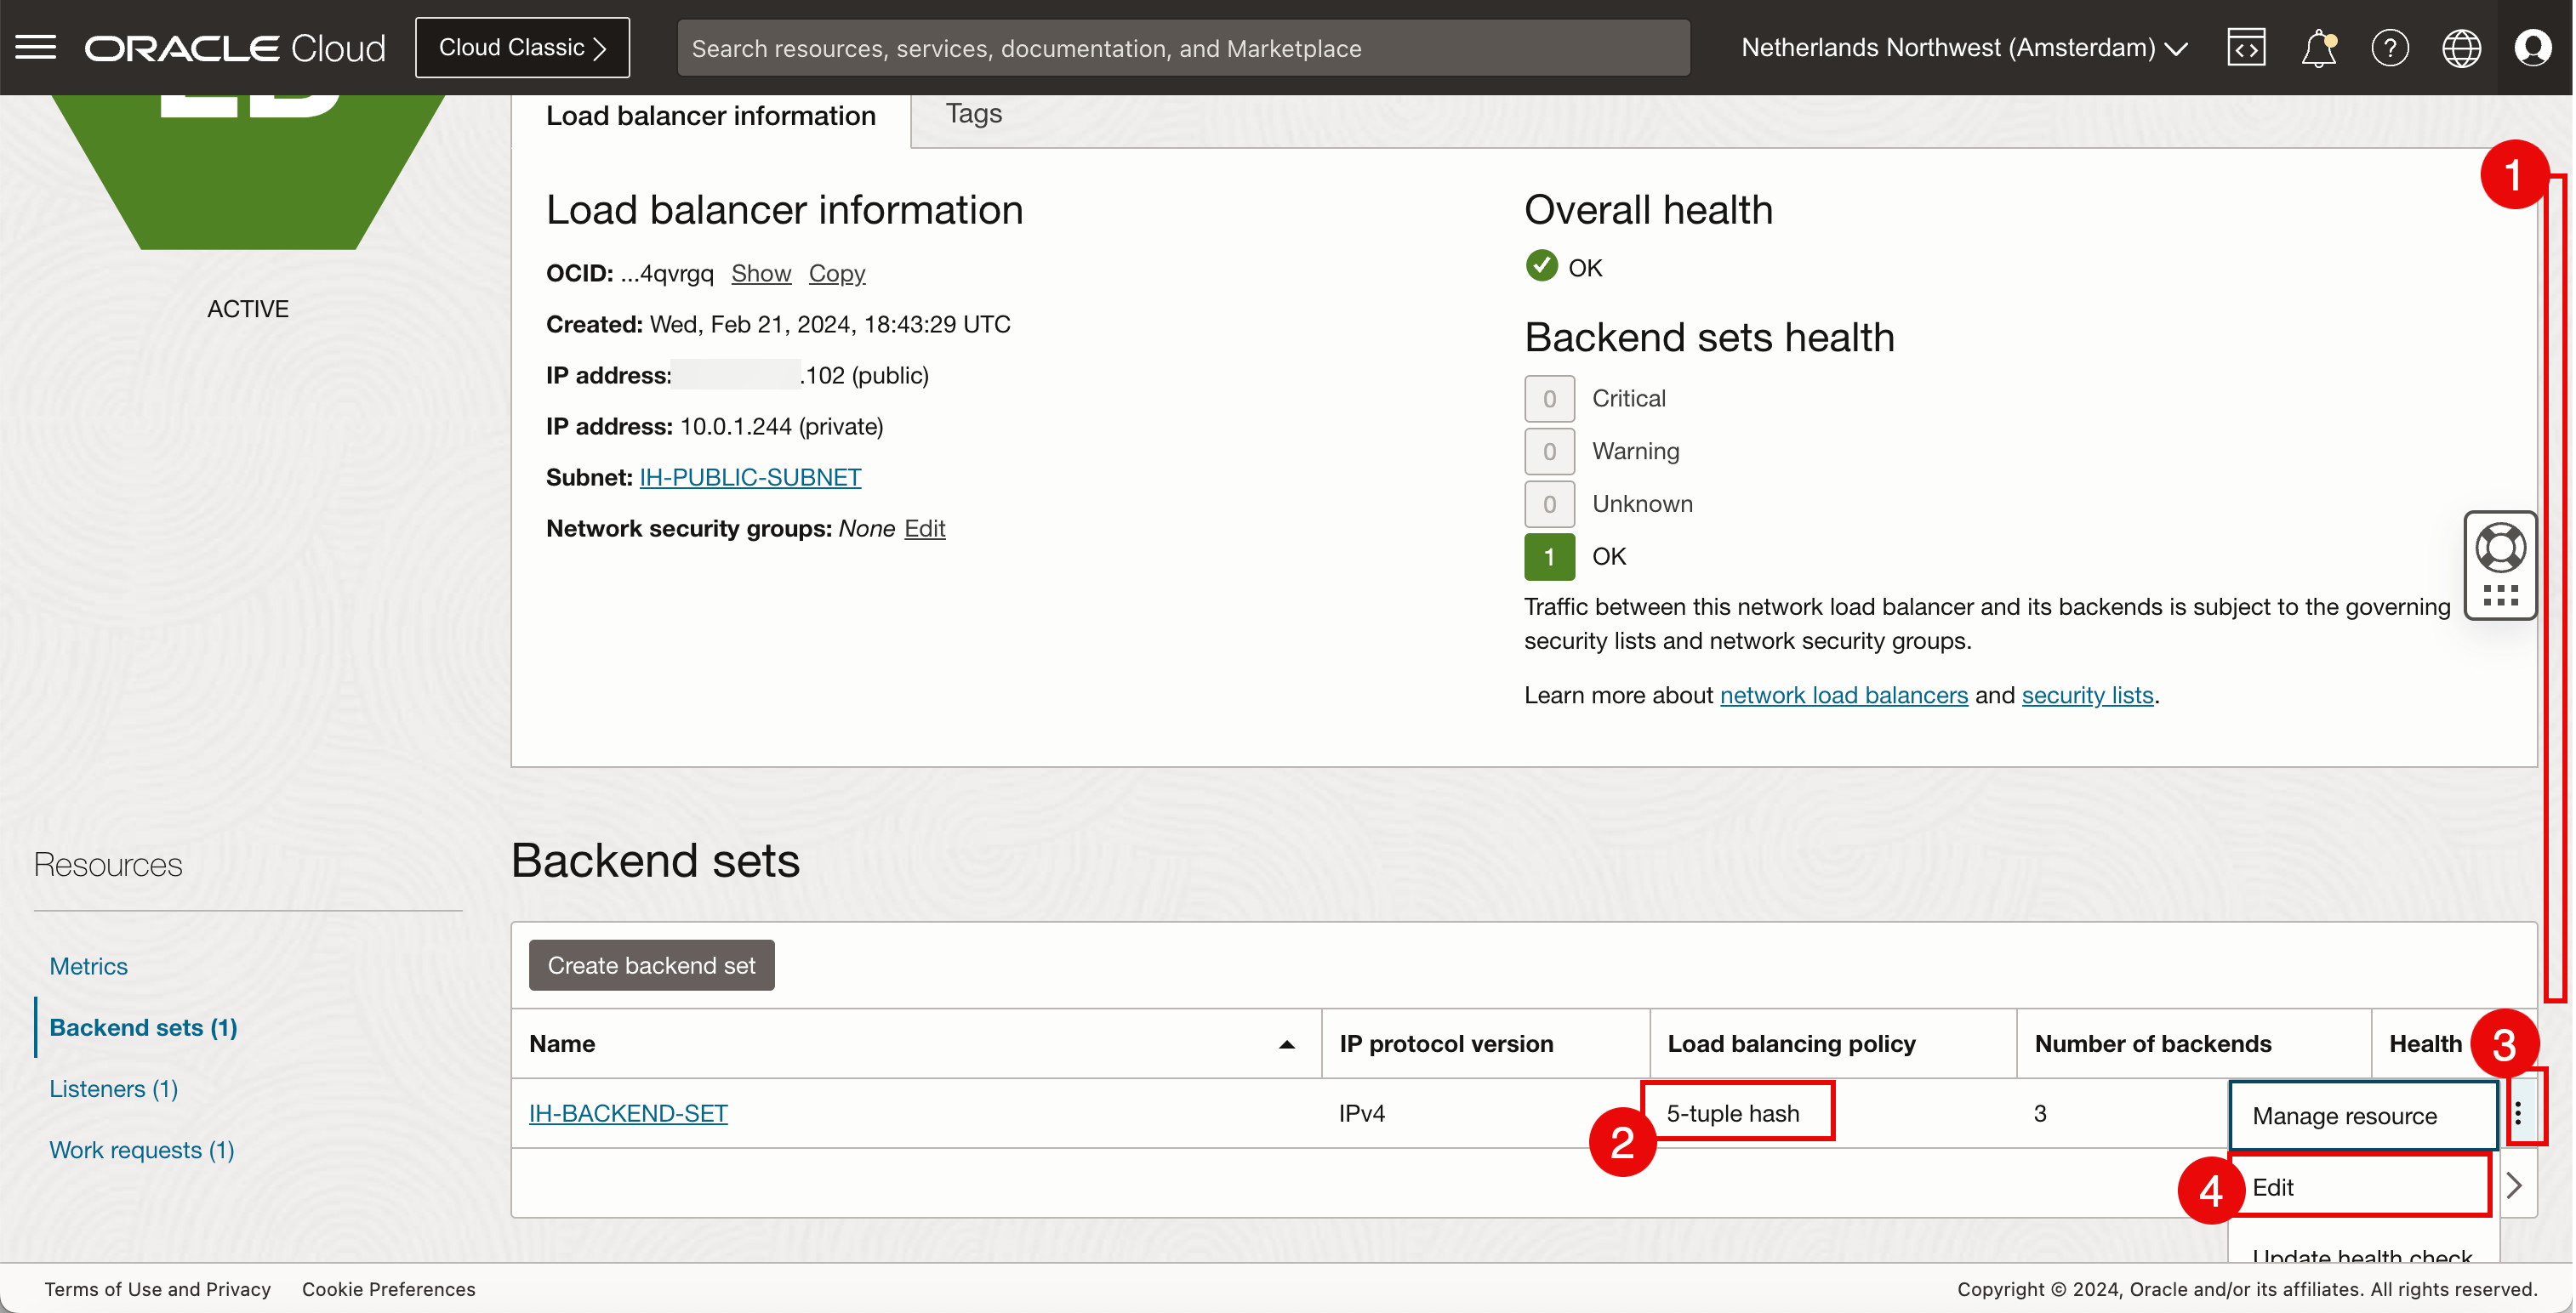Open the IH-PUBLIC-SUBNET link
The width and height of the screenshot is (2576, 1313).
pos(749,478)
